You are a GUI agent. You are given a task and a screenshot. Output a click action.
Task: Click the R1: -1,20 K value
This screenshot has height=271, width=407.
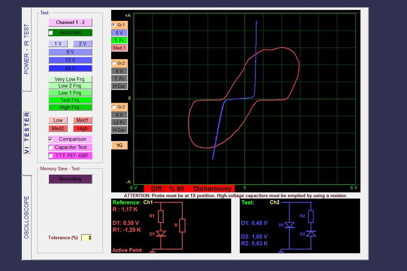tap(127, 230)
